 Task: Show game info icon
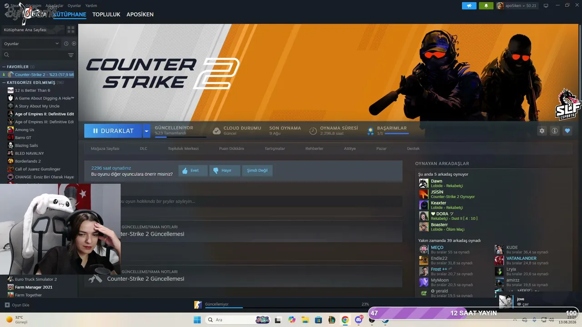[x=555, y=131]
